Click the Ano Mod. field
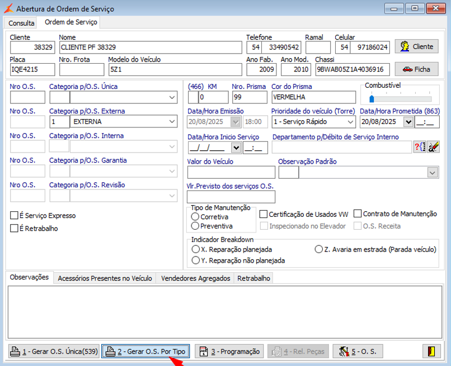The height and width of the screenshot is (366, 451). point(295,69)
